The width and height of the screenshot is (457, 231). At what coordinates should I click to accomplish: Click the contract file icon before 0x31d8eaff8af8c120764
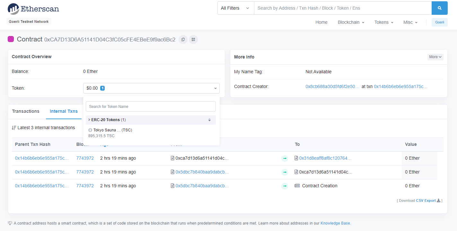pos(296,158)
